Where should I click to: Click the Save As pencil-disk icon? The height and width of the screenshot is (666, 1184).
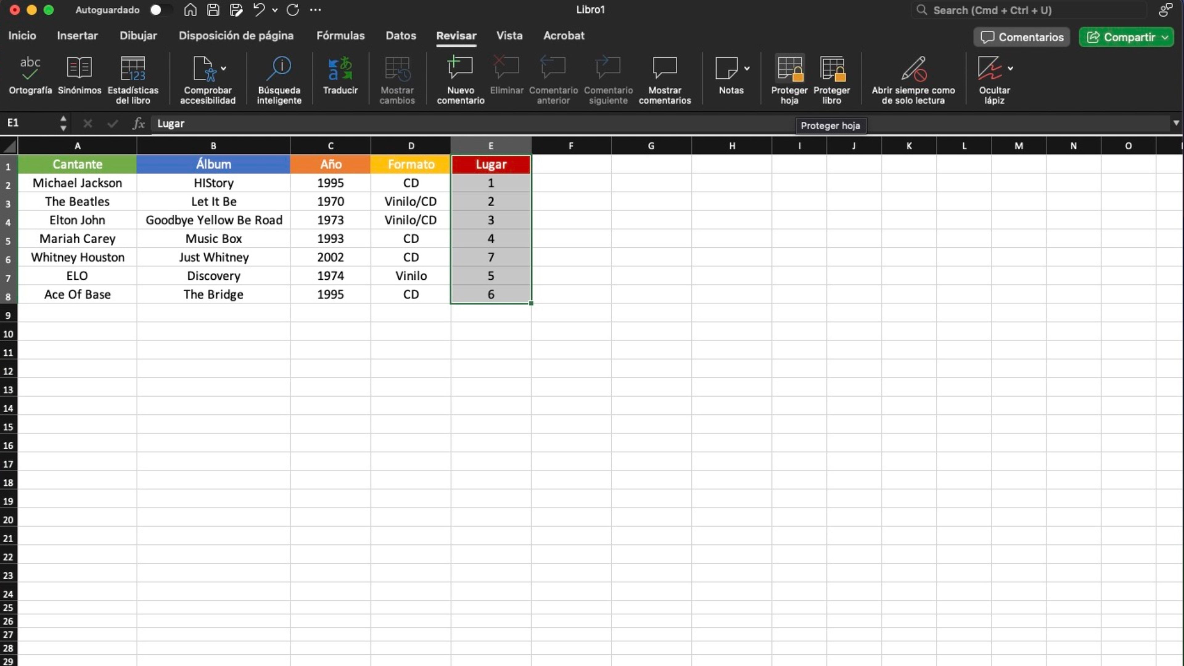(x=236, y=10)
